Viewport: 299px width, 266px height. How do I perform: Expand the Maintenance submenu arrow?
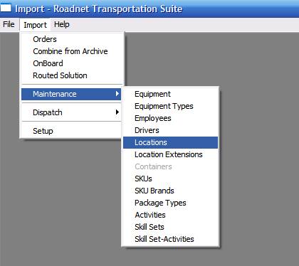[x=117, y=94]
